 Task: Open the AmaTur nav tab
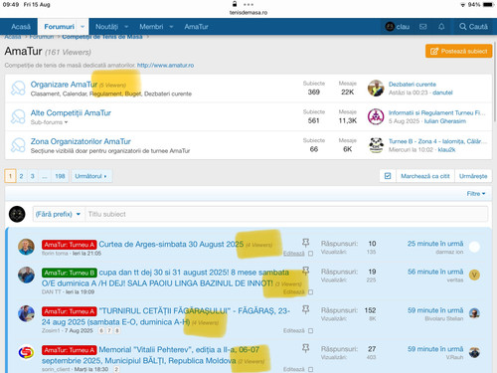tap(196, 27)
